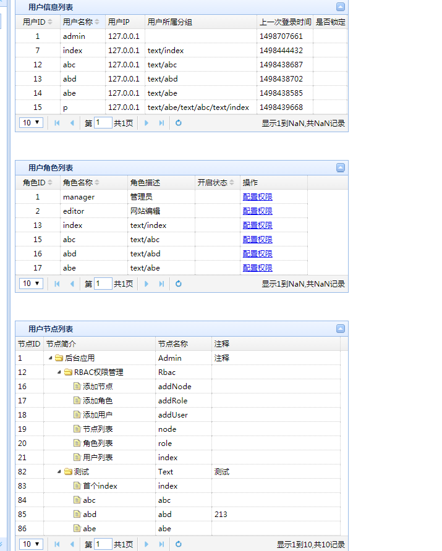Select the 添加用户 tree node
The image size is (442, 551).
point(98,415)
